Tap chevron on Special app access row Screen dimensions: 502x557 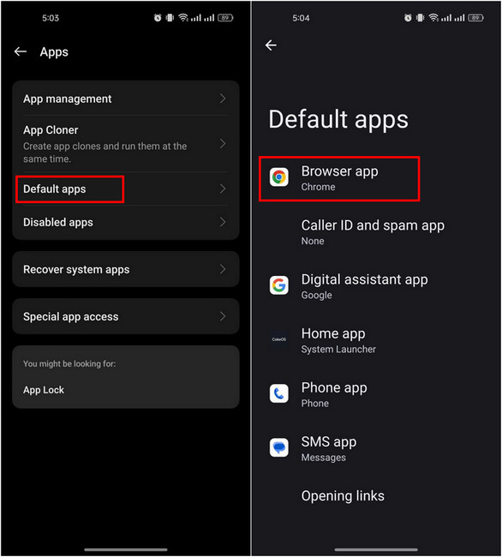click(223, 316)
